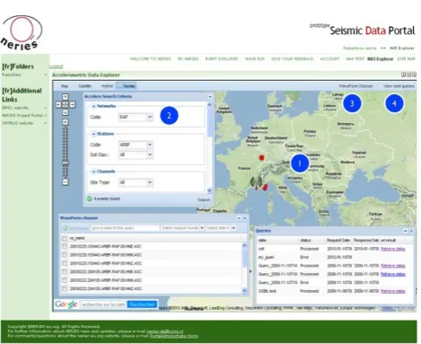The height and width of the screenshot is (344, 421).
Task: Click the green check events-found status icon
Action: 89,198
